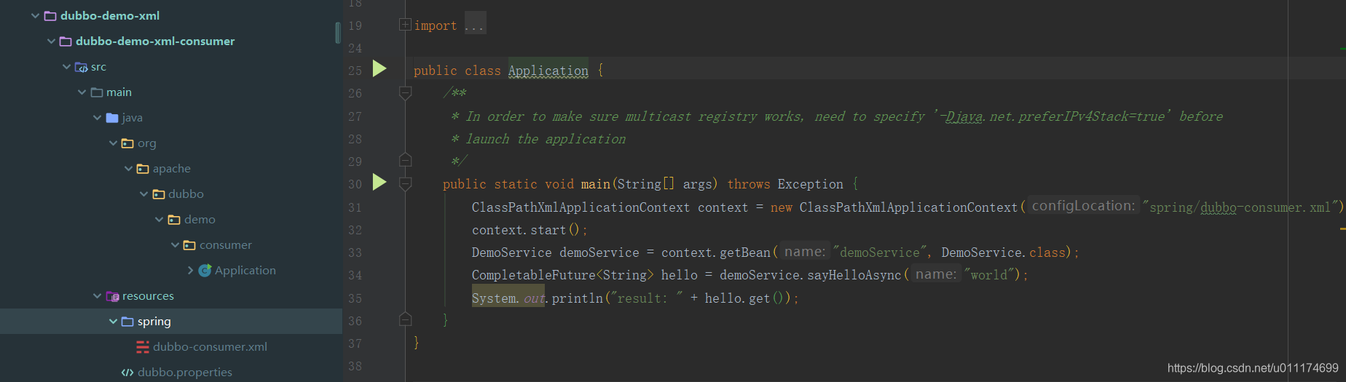Expand the folded import block
Image resolution: width=1346 pixels, height=382 pixels.
[x=405, y=25]
